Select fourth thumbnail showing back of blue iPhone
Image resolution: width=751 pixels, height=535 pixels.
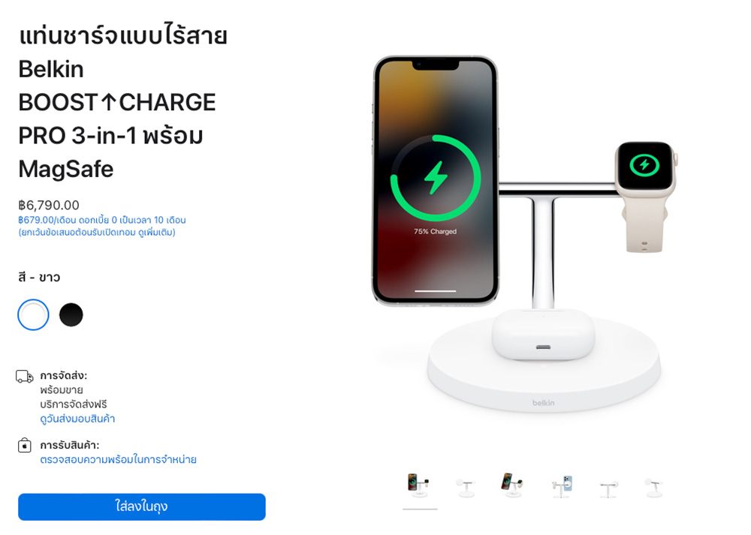point(561,486)
